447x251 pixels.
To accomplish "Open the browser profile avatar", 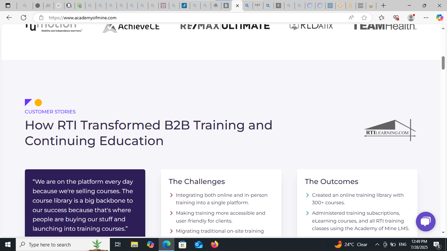I will pos(411,18).
